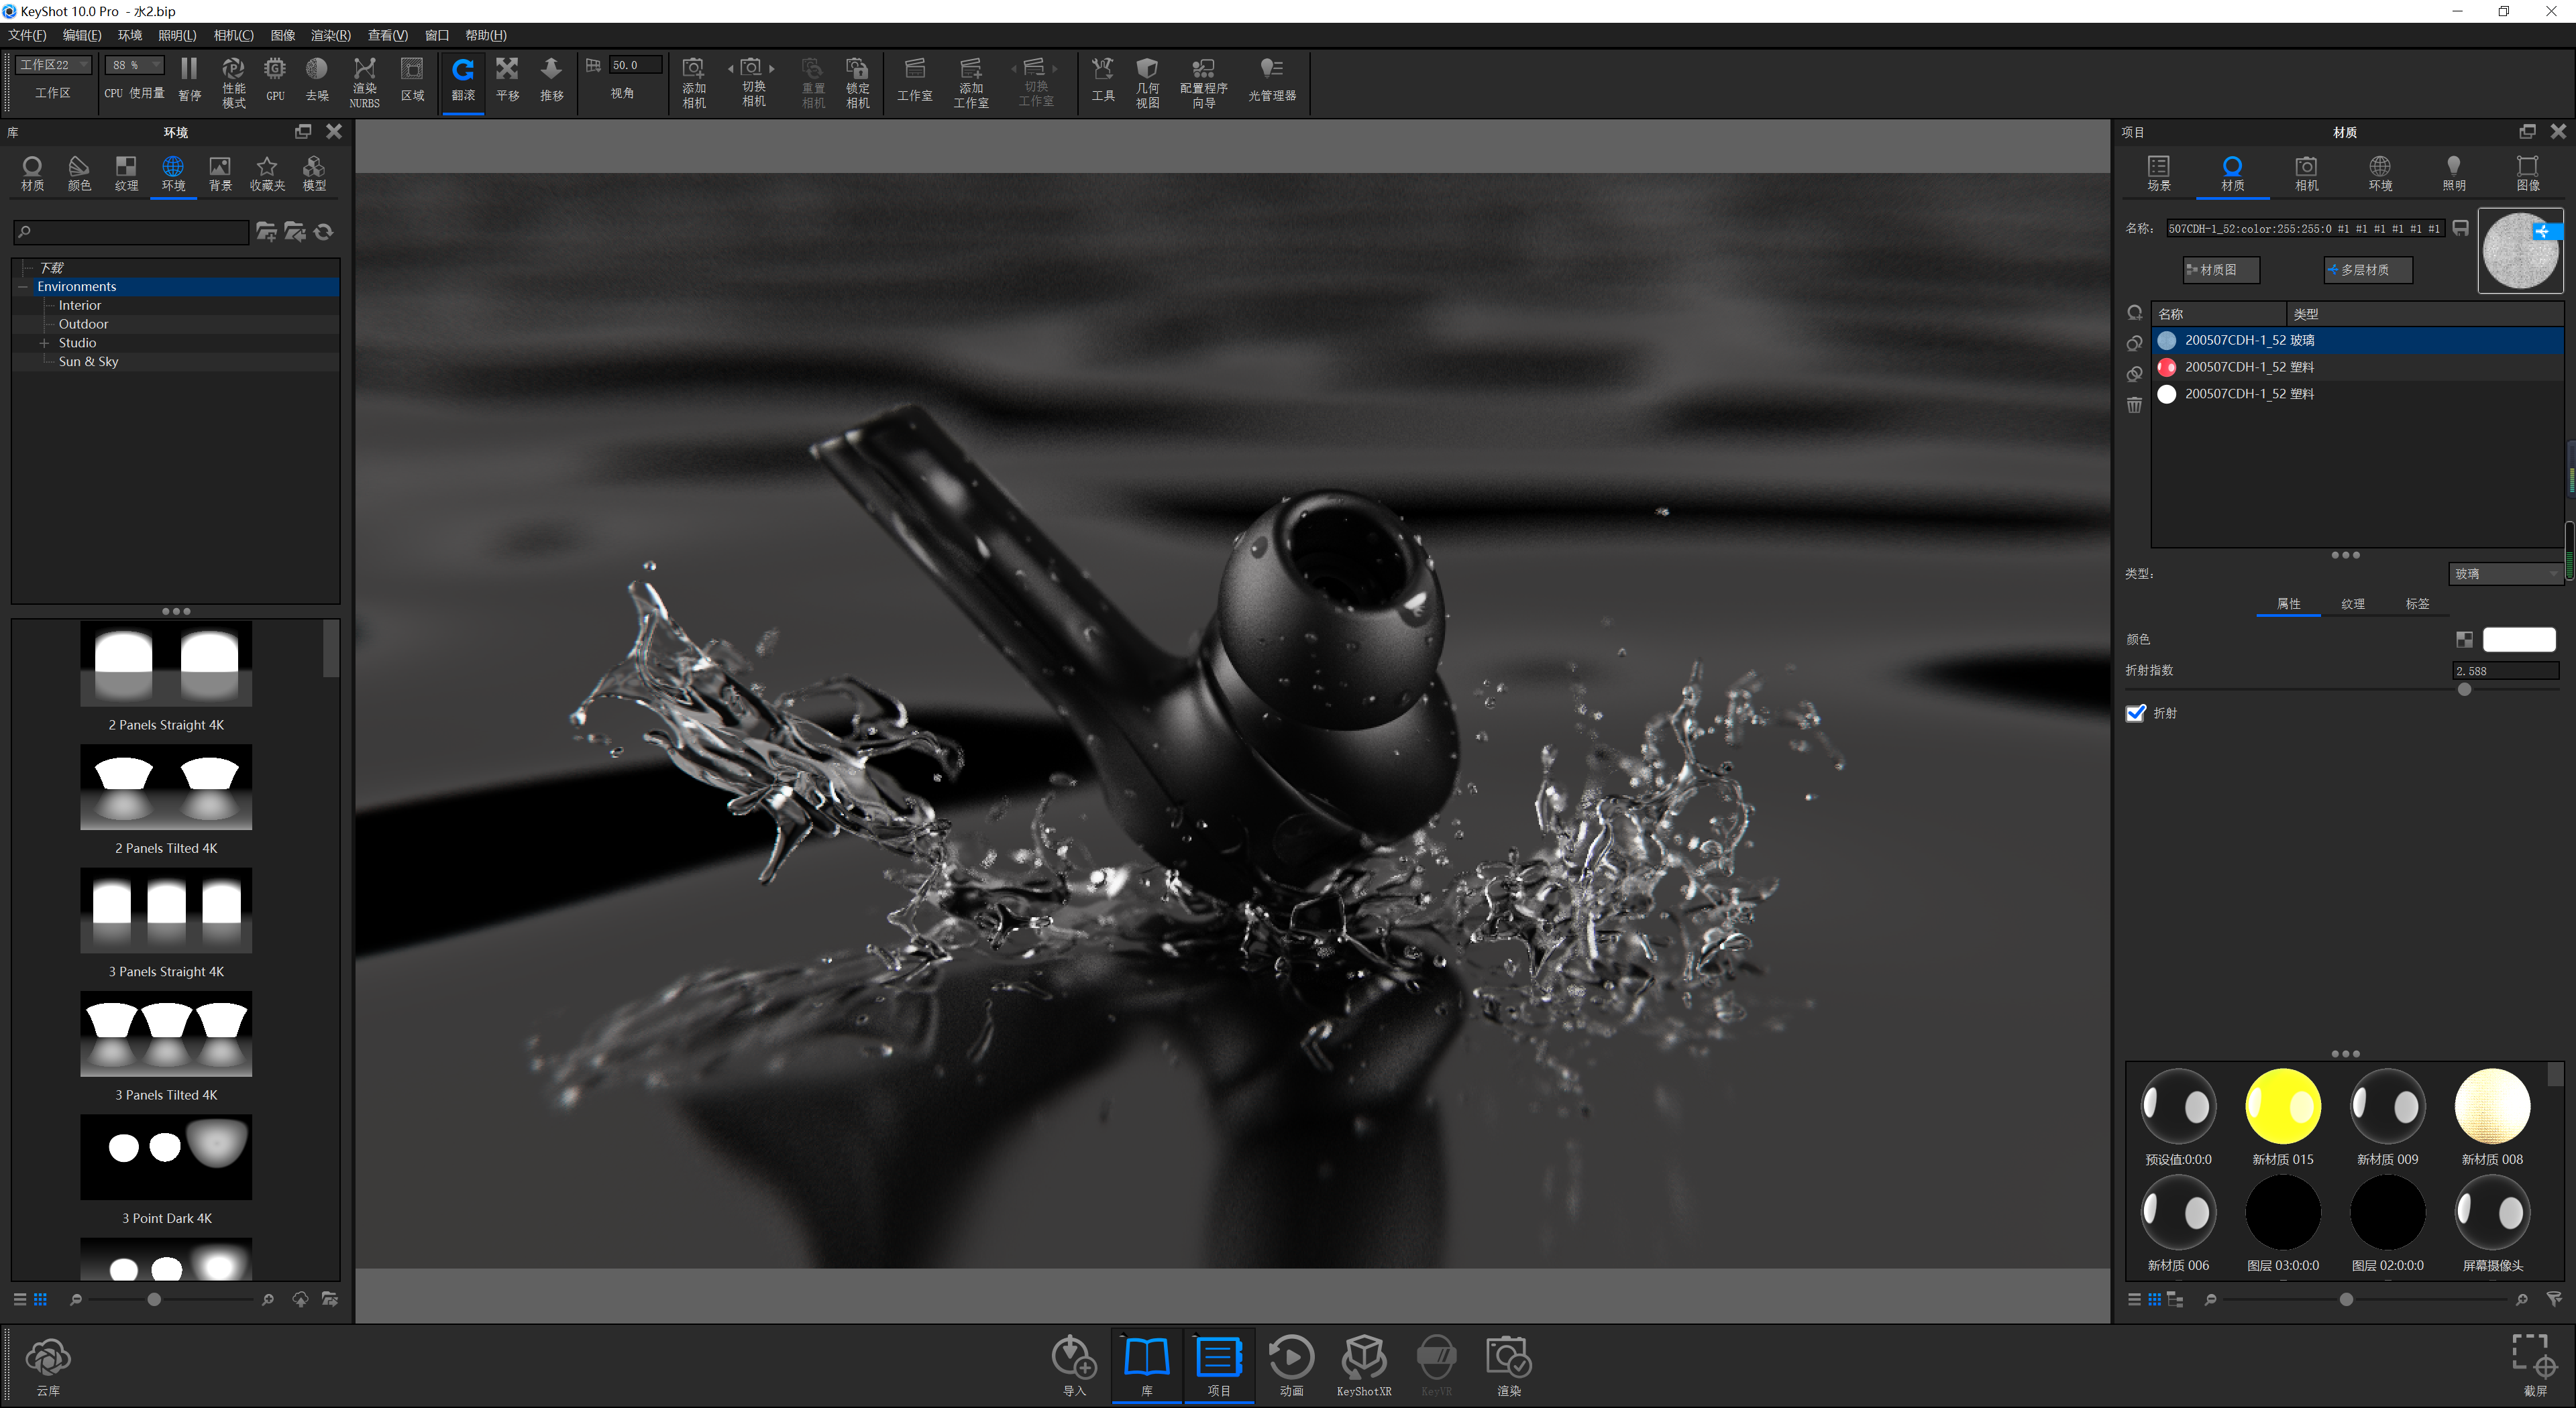This screenshot has width=2576, height=1408.
Task: Select the 平移 pan camera tool
Action: [x=508, y=79]
